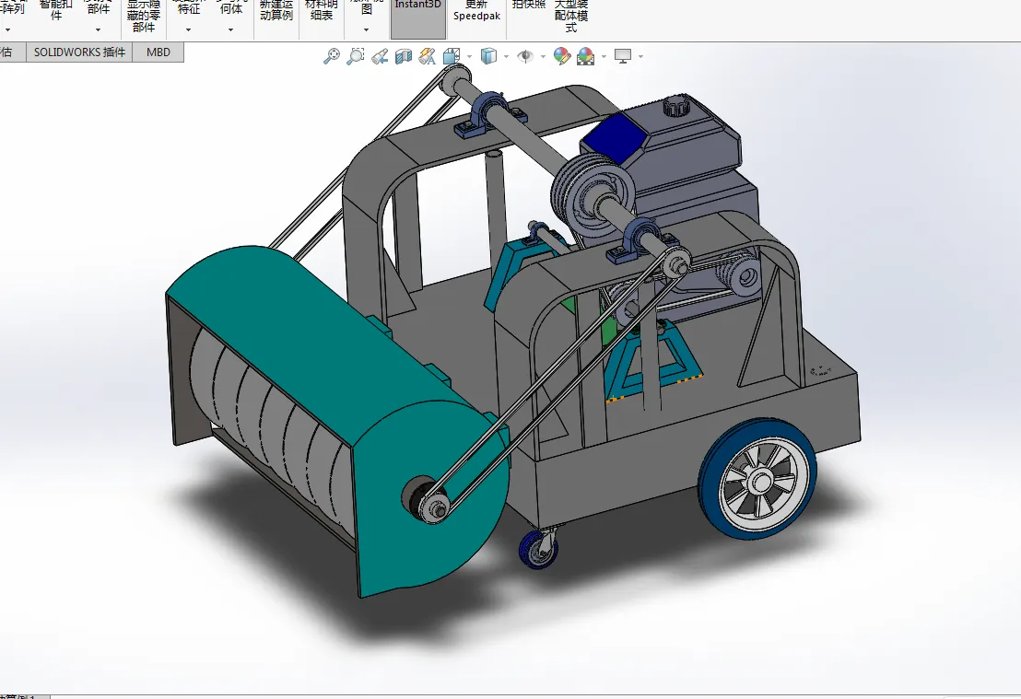Viewport: 1021px width, 699px height.
Task: Open the 爆炸视图 dropdown arrow
Action: (366, 30)
